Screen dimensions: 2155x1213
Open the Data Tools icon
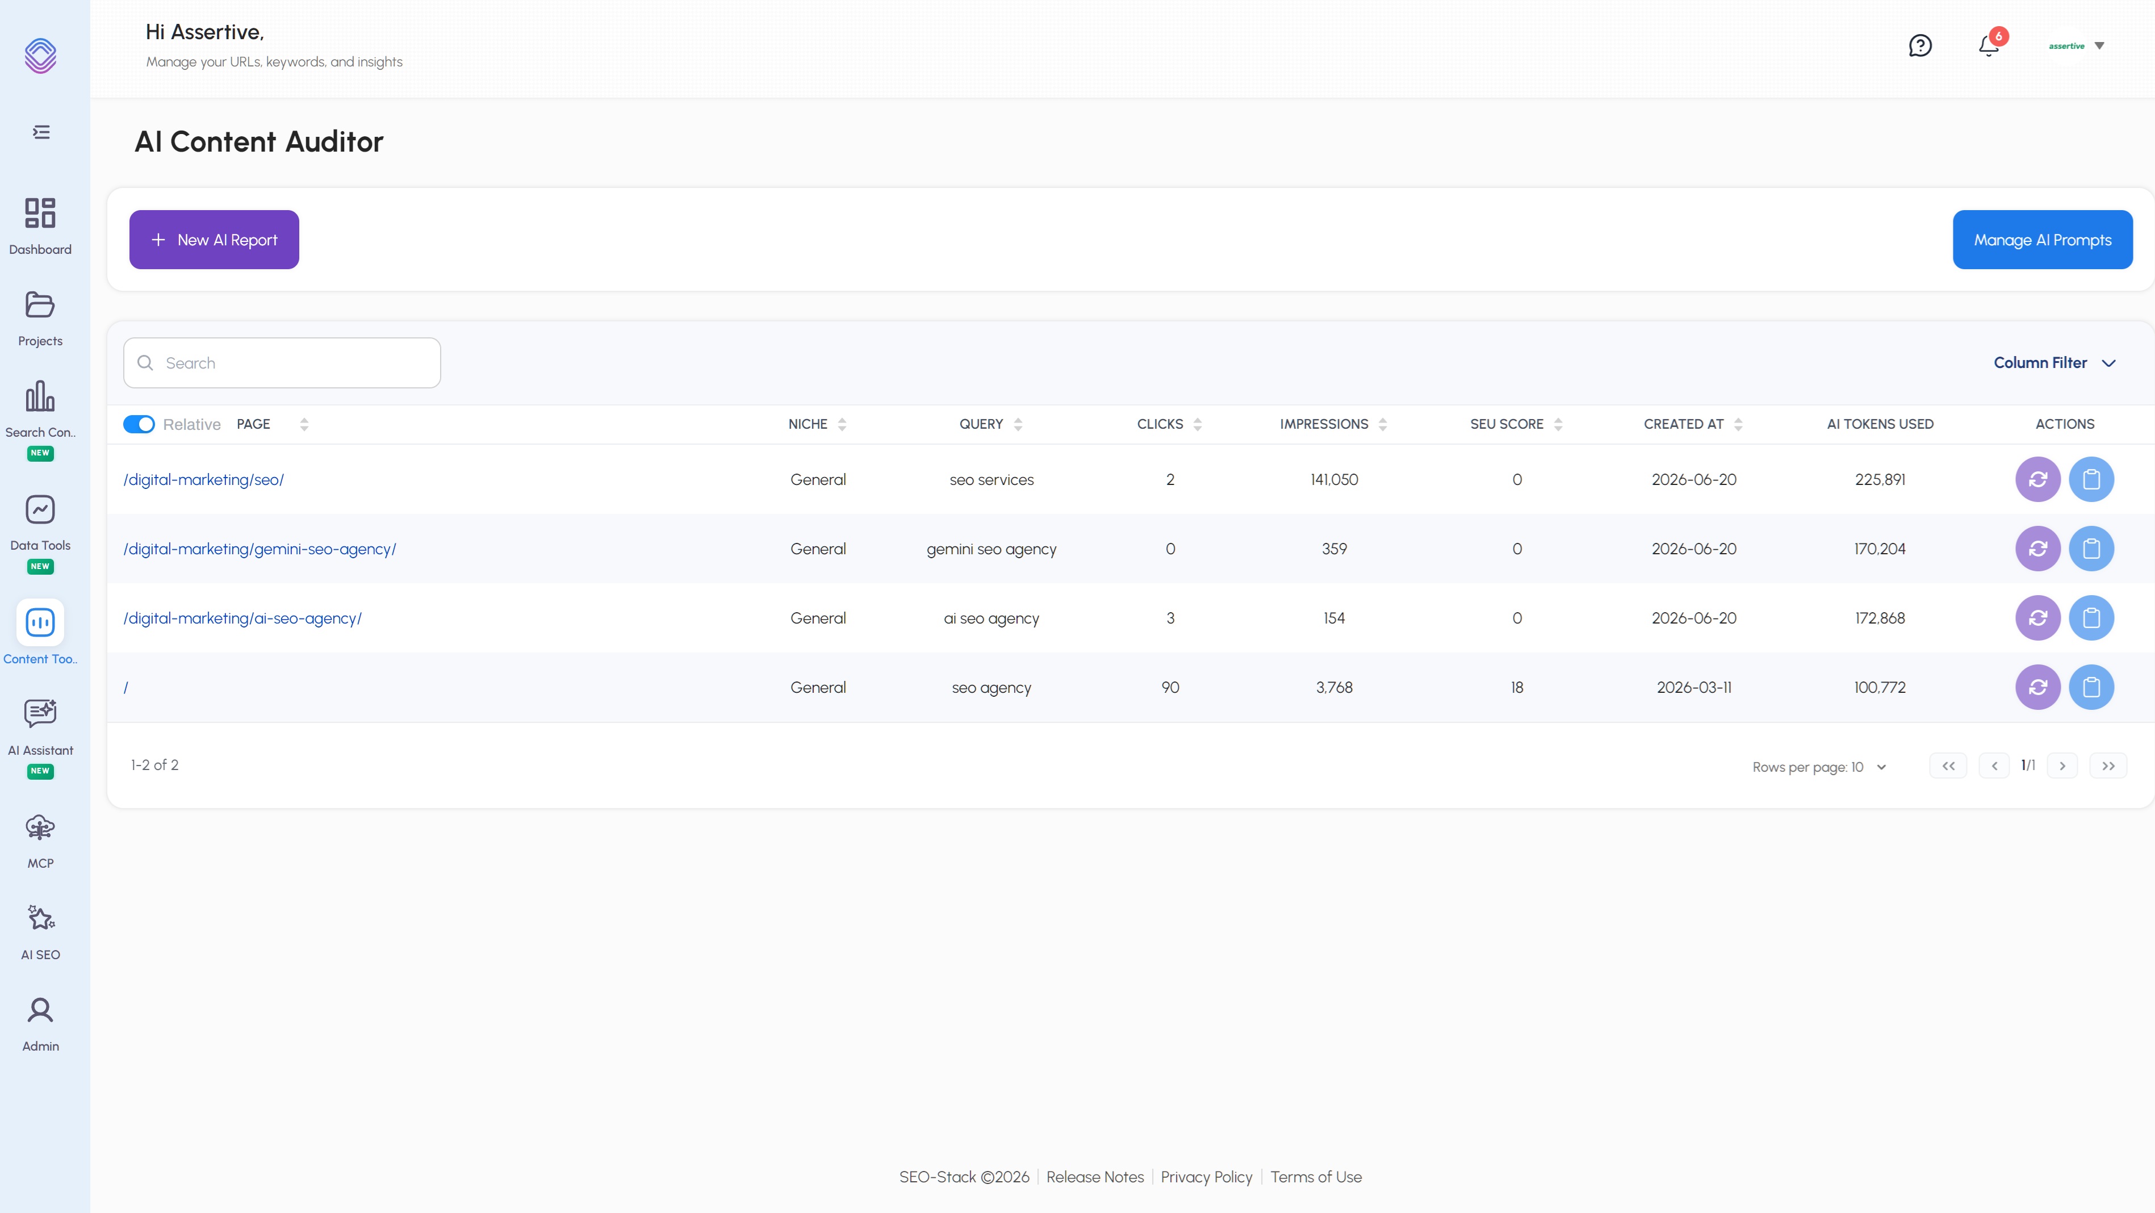(40, 509)
